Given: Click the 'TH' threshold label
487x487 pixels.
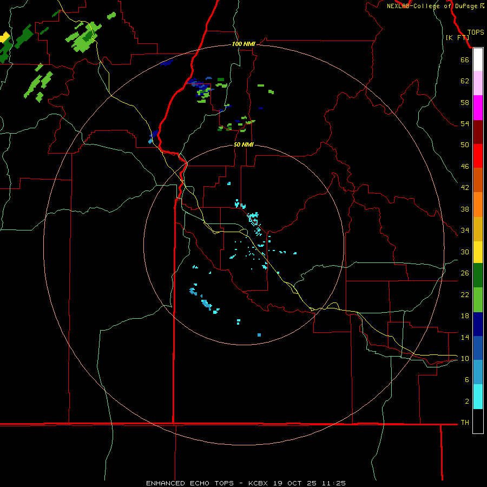Looking at the screenshot, I should pyautogui.click(x=465, y=423).
